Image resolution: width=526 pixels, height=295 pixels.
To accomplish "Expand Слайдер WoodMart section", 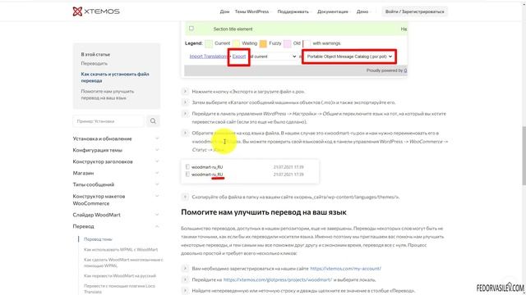I will point(116,215).
